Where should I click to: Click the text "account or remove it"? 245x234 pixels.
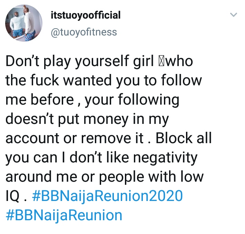click(x=74, y=138)
